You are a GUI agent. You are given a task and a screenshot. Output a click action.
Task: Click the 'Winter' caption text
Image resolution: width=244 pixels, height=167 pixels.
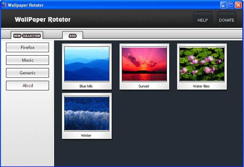click(86, 135)
